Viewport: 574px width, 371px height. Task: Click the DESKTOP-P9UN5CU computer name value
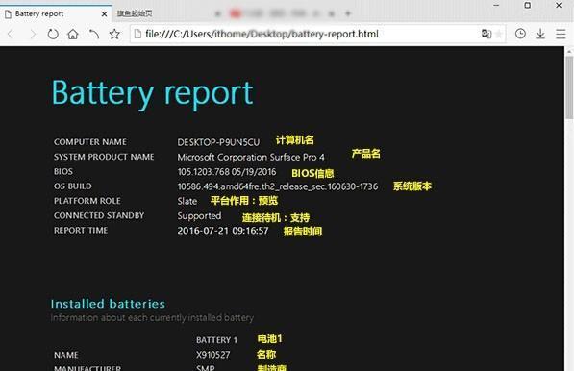pyautogui.click(x=218, y=142)
